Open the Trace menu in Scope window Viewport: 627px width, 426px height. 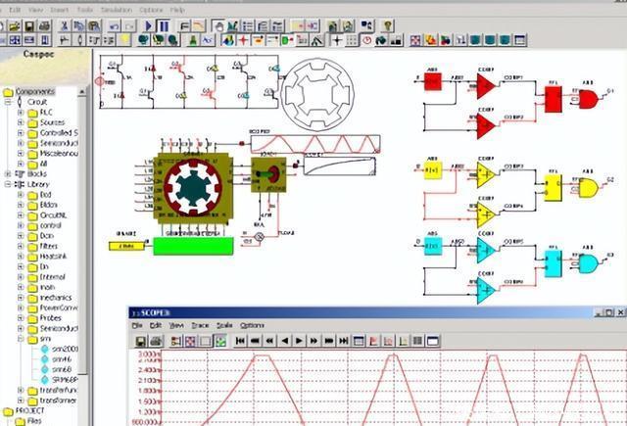pos(200,325)
